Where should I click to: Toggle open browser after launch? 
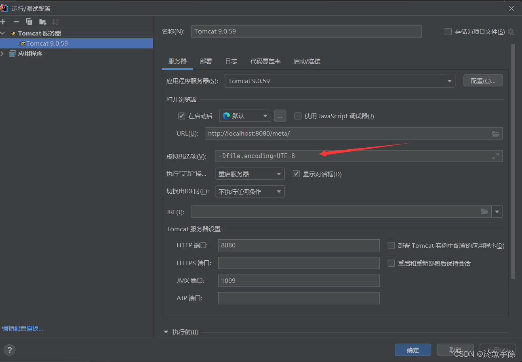coord(181,116)
